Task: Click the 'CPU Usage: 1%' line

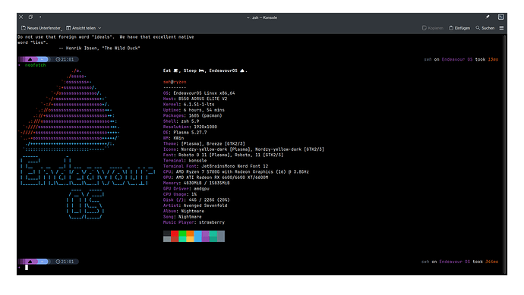Action: point(180,194)
